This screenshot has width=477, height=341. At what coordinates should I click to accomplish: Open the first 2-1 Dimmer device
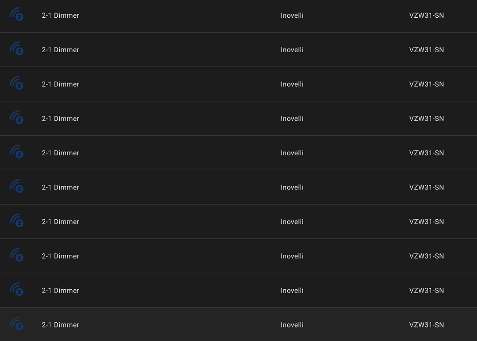pos(61,15)
